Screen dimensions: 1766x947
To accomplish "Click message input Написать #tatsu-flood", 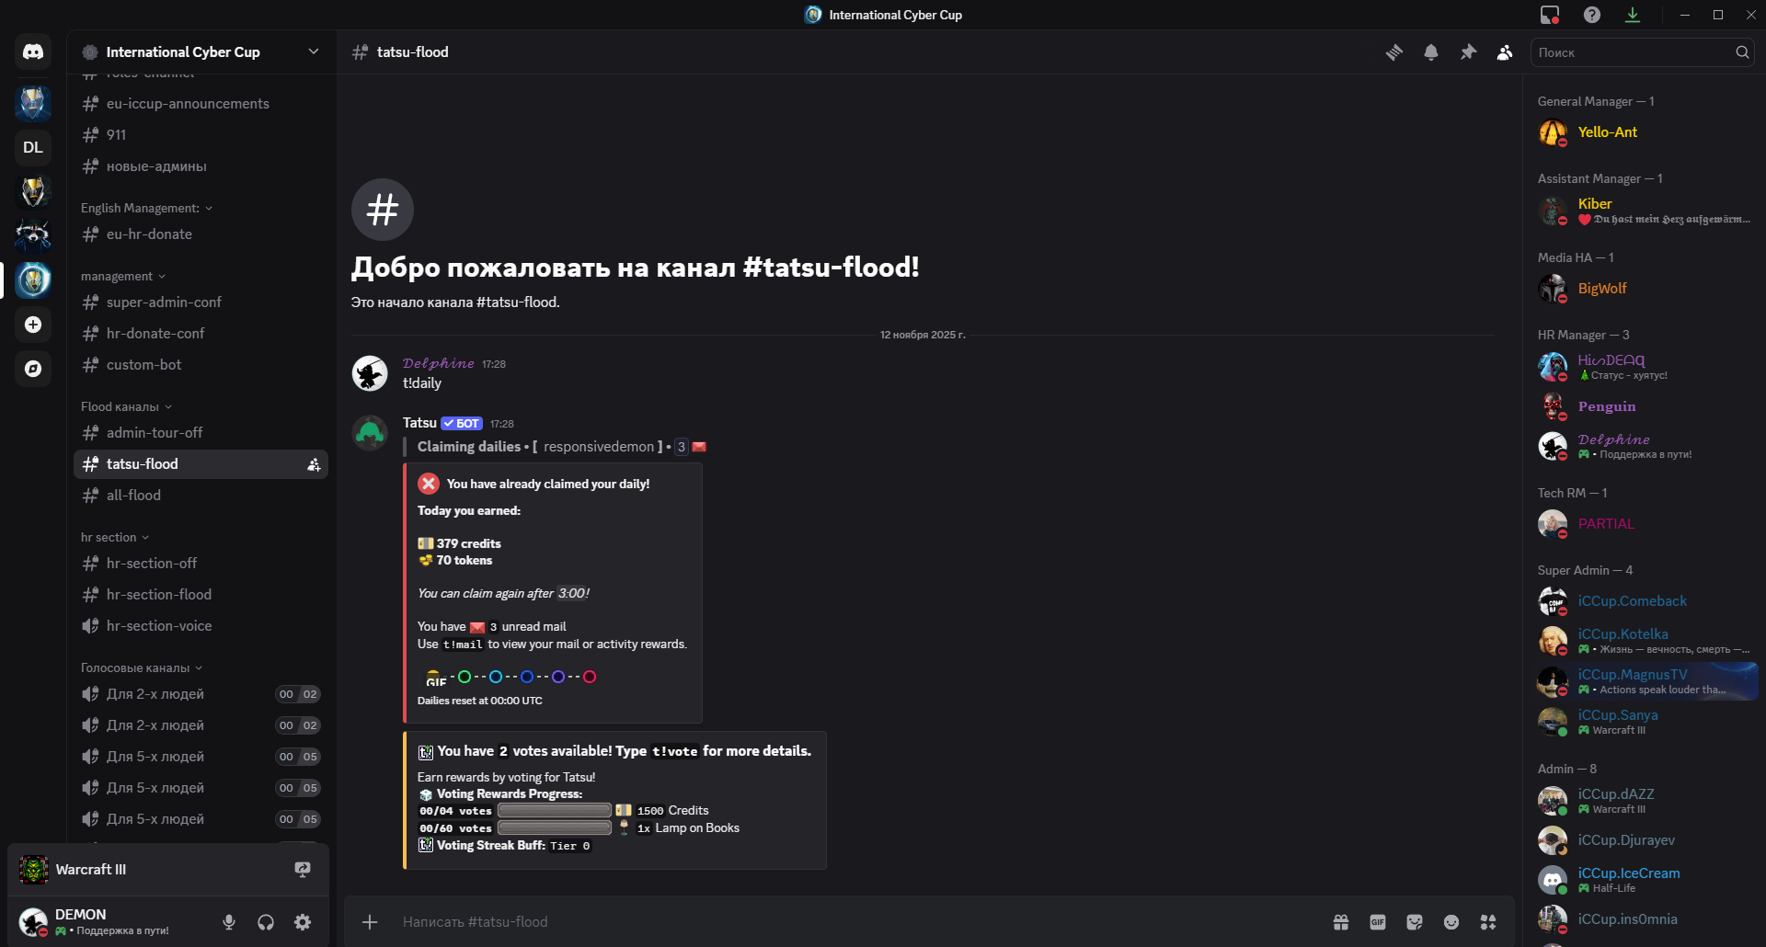I will (855, 922).
